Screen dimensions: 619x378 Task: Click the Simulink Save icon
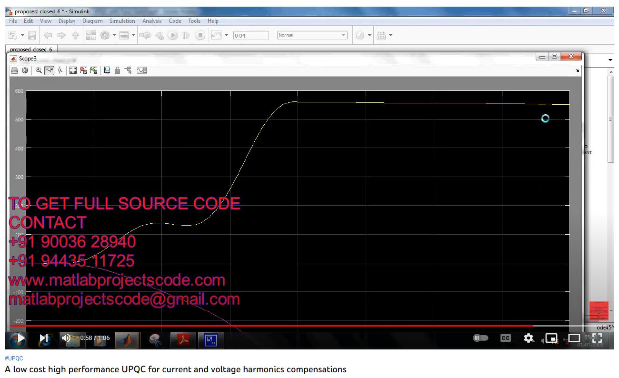[32, 35]
